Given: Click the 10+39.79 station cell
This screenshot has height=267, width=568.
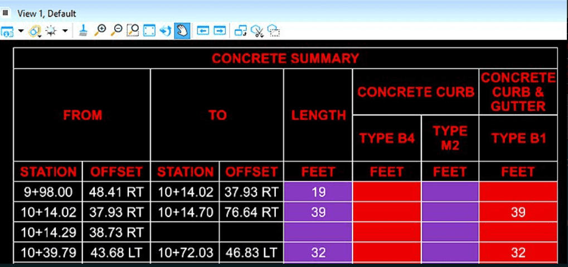Looking at the screenshot, I should tap(48, 253).
